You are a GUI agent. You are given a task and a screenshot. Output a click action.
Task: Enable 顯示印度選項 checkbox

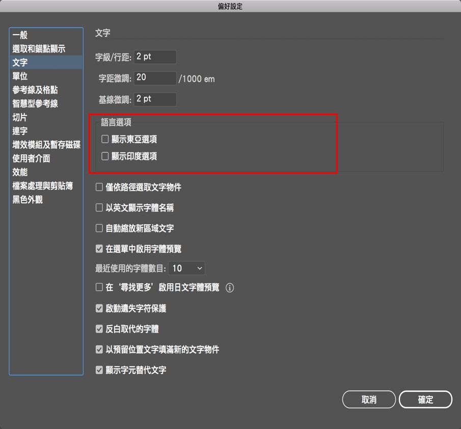click(105, 156)
